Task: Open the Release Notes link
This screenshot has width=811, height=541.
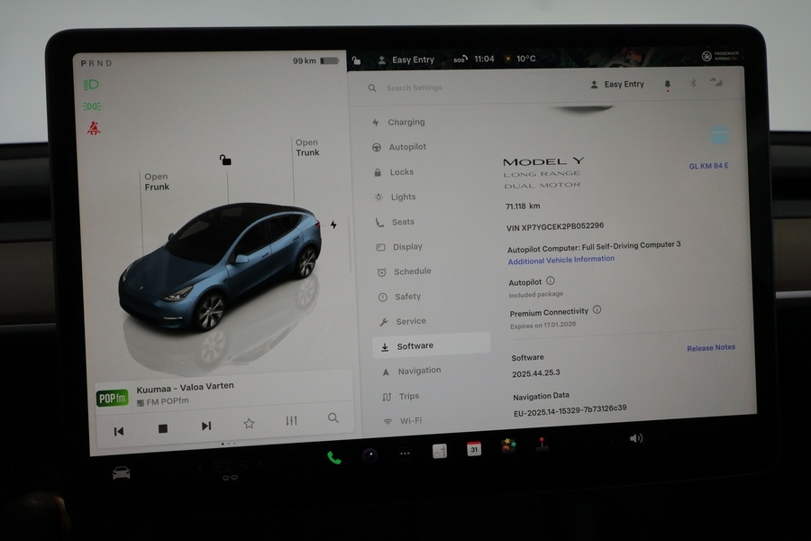Action: pyautogui.click(x=711, y=347)
